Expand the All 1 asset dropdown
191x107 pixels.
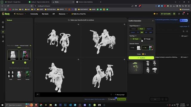[185, 36]
